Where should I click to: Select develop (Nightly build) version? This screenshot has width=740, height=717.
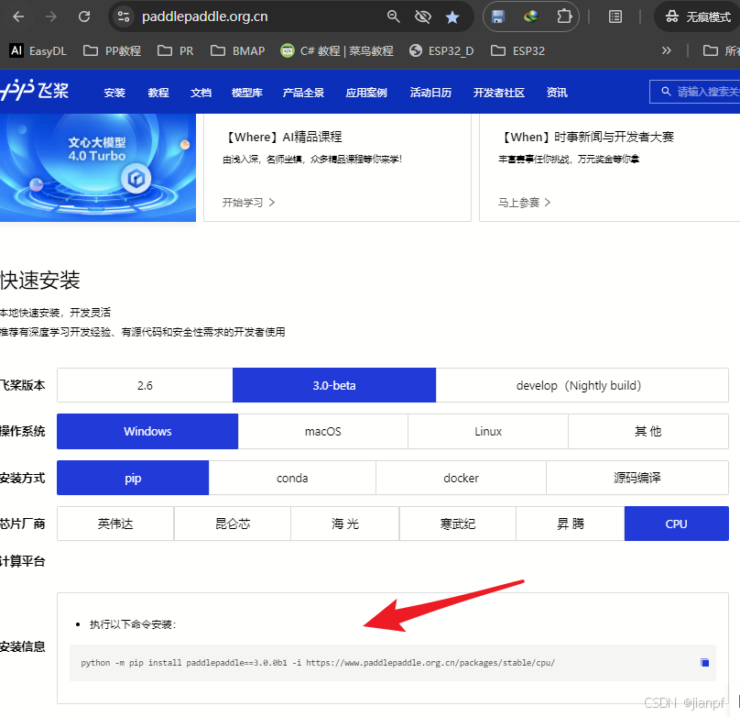[582, 385]
